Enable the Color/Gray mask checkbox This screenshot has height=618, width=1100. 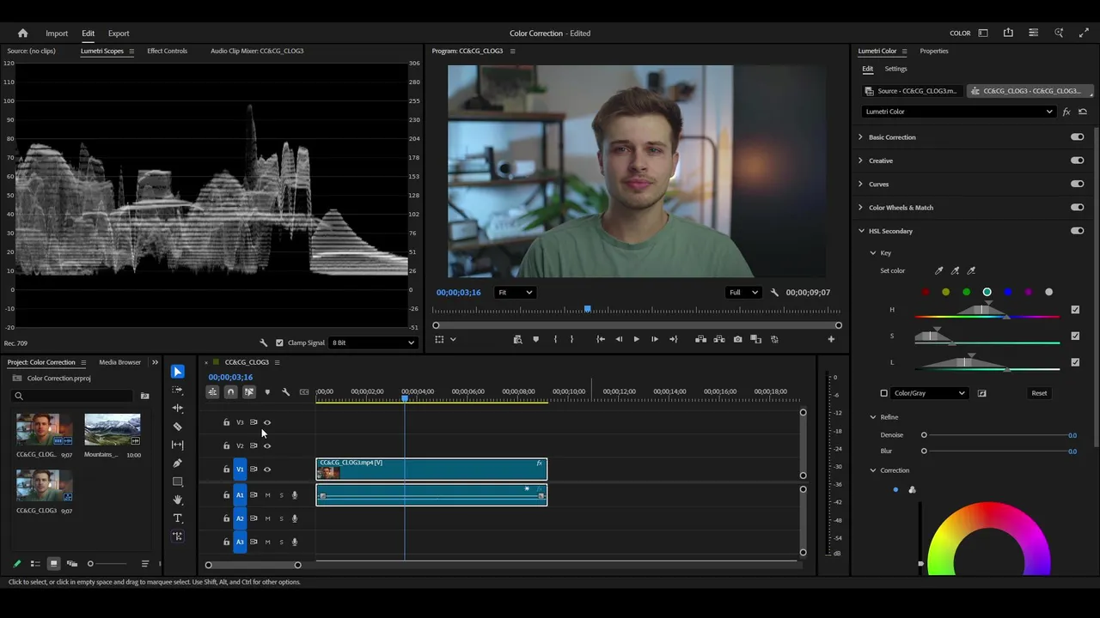(x=883, y=393)
